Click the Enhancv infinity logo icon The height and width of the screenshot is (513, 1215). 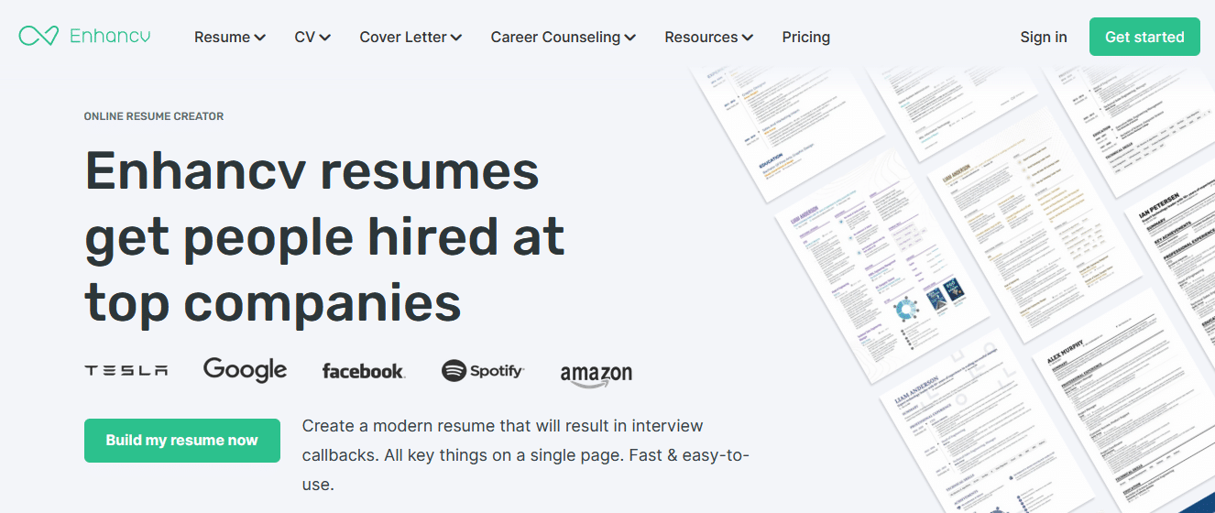[x=38, y=37]
